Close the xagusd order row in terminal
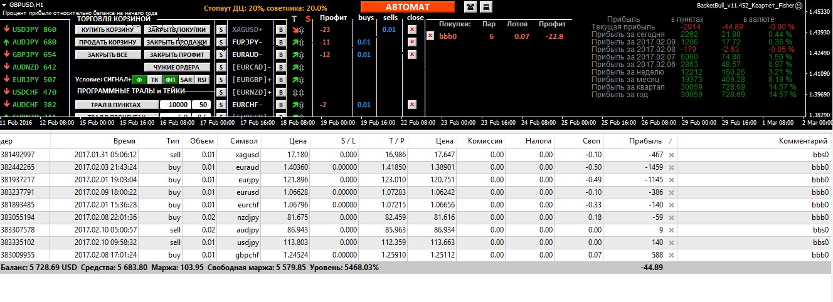This screenshot has height=302, width=833. (671, 155)
